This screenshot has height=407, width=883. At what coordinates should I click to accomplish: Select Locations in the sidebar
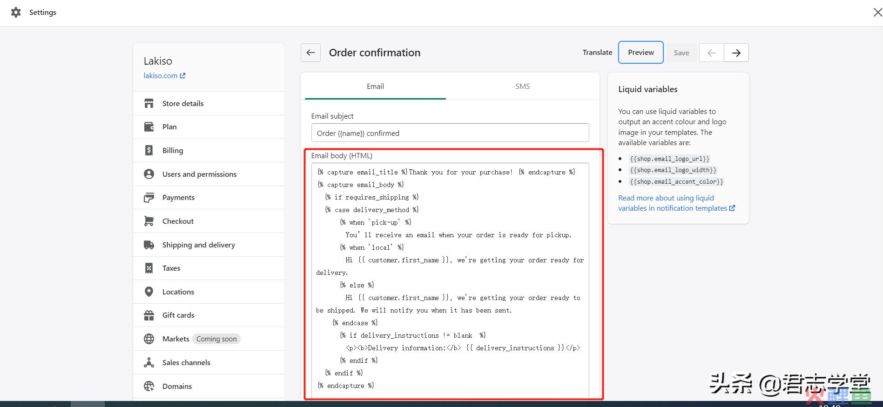point(209,292)
